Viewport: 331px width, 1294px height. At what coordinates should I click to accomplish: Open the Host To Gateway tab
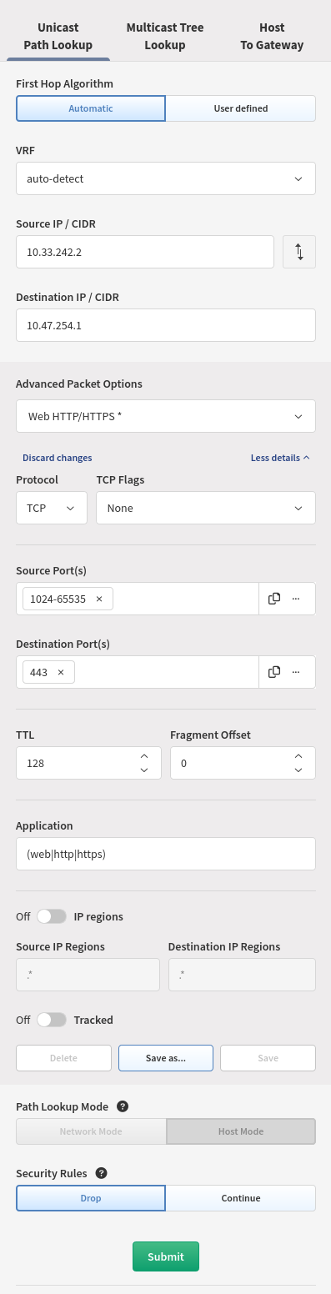point(272,37)
